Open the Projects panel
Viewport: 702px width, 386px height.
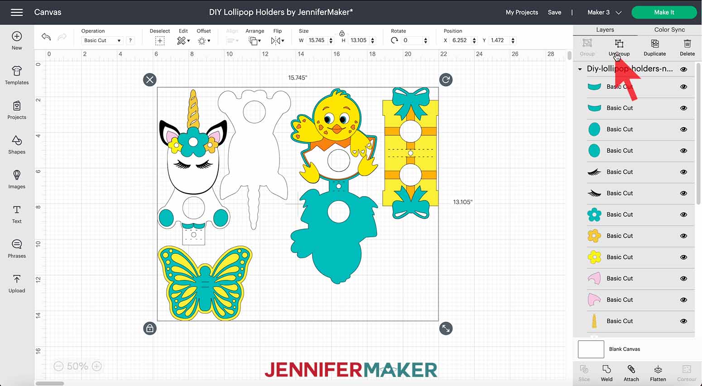17,110
